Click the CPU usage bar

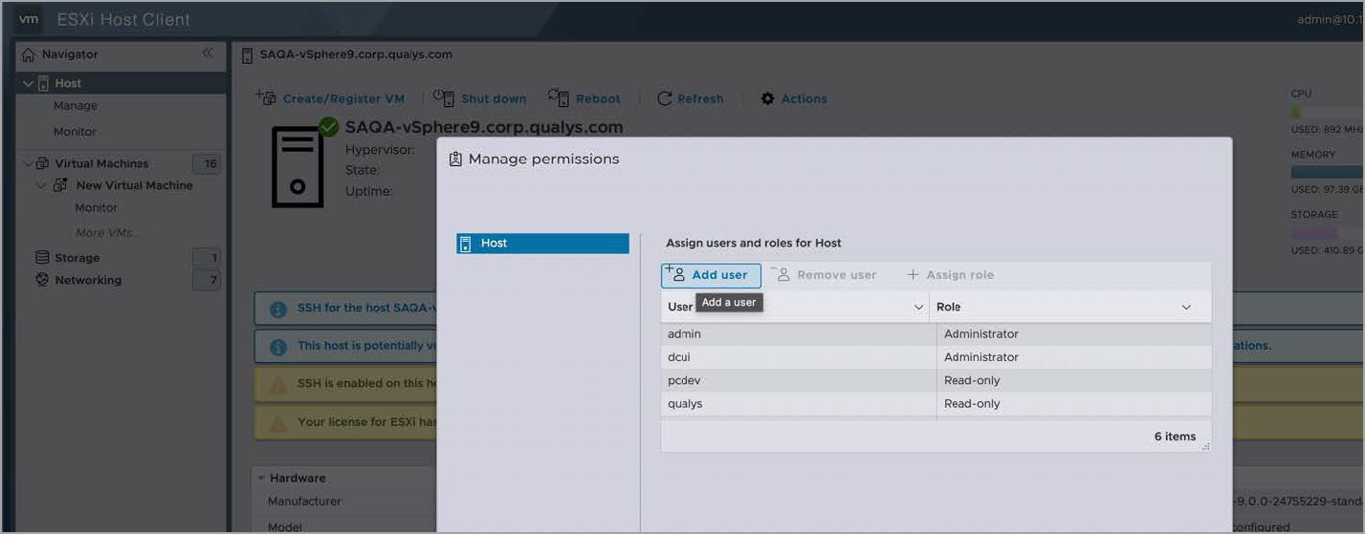point(1328,111)
